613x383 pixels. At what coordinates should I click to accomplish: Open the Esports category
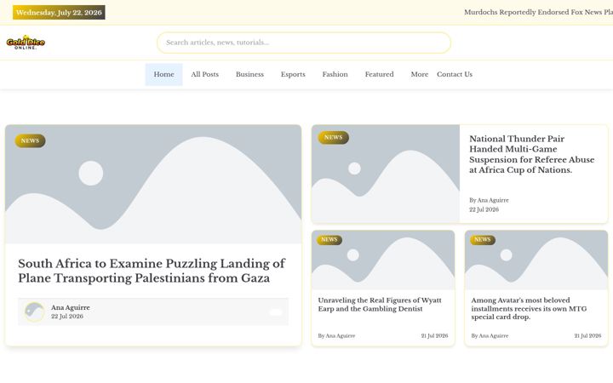[x=293, y=74]
